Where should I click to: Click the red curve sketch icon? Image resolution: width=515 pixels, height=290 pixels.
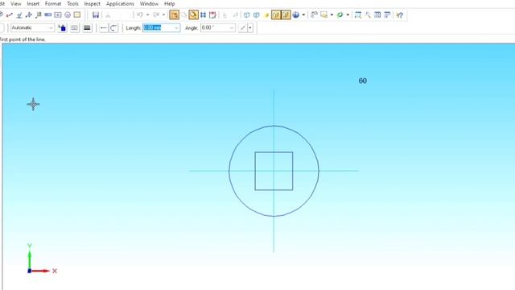click(x=10, y=15)
